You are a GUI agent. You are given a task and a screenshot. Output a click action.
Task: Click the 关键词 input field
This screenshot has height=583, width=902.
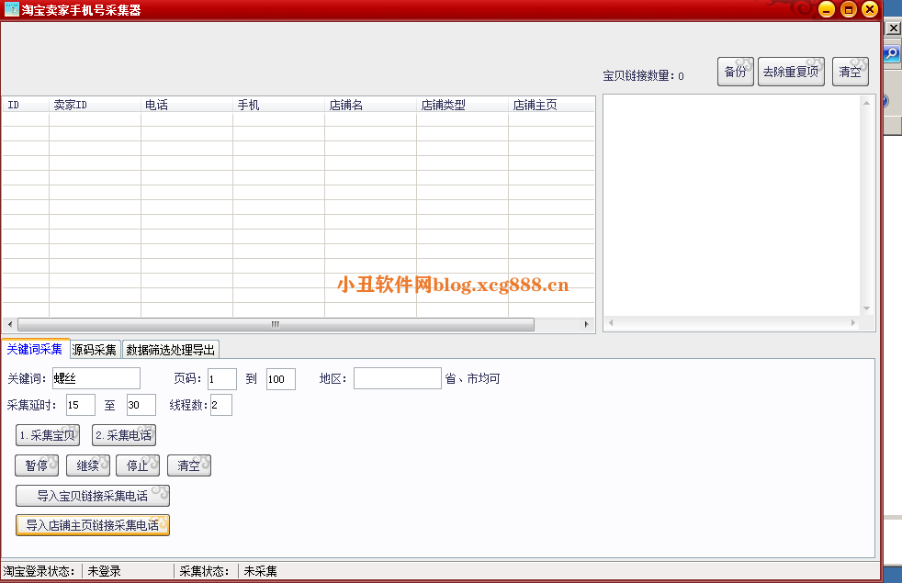[96, 378]
